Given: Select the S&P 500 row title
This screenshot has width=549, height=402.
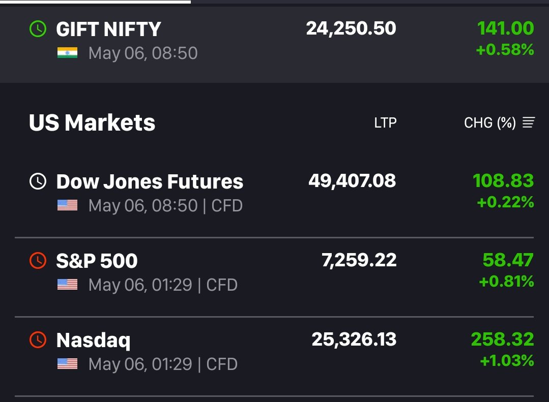Looking at the screenshot, I should (x=97, y=261).
